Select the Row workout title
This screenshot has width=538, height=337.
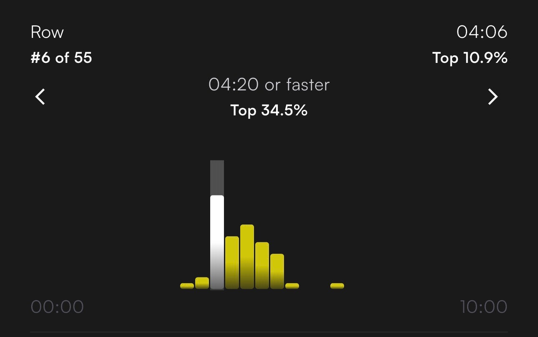coord(47,32)
